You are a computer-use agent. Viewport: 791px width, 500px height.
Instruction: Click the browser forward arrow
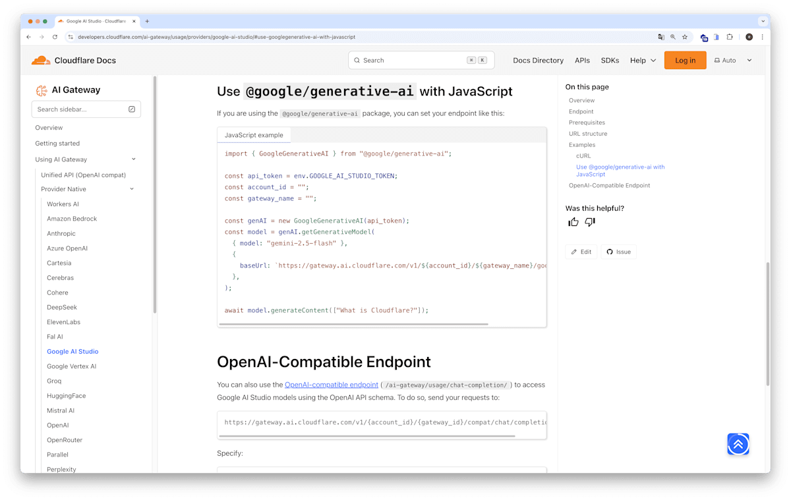(x=42, y=37)
